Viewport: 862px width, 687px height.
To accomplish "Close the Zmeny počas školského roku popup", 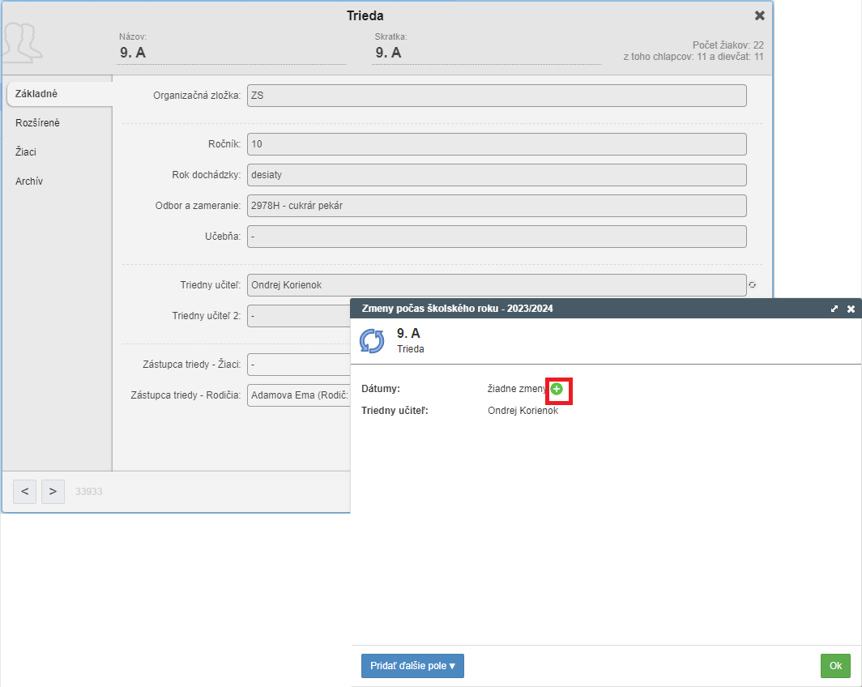I will 851,309.
